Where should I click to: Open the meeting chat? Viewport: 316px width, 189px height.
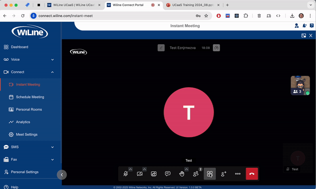pos(167,174)
